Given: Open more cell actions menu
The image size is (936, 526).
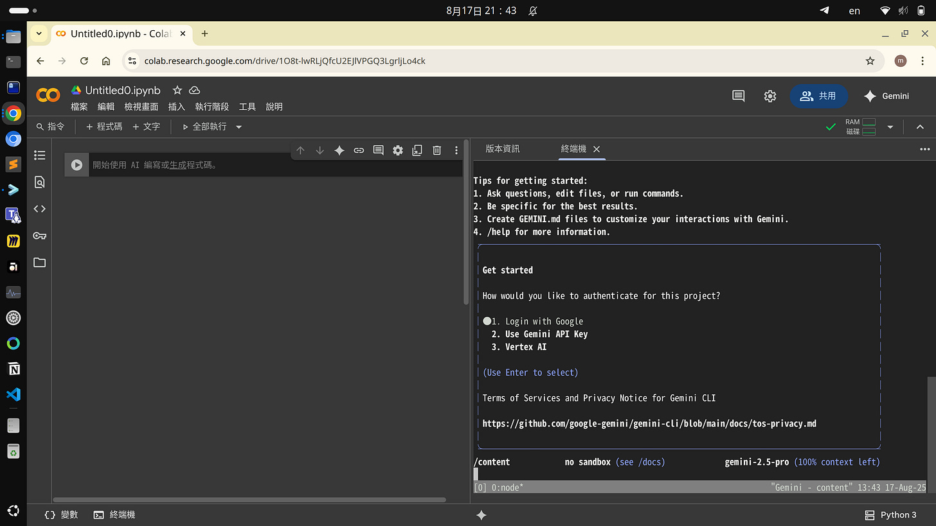Looking at the screenshot, I should (x=456, y=150).
